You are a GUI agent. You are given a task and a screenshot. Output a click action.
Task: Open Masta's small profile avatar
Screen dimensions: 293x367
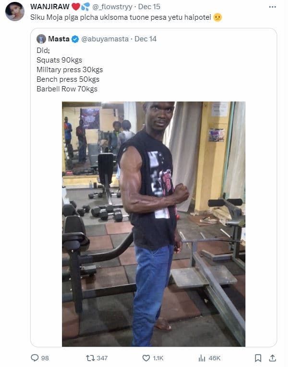pos(41,39)
